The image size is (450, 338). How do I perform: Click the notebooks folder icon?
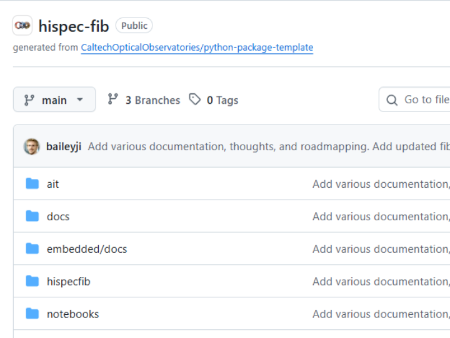pyautogui.click(x=32, y=314)
